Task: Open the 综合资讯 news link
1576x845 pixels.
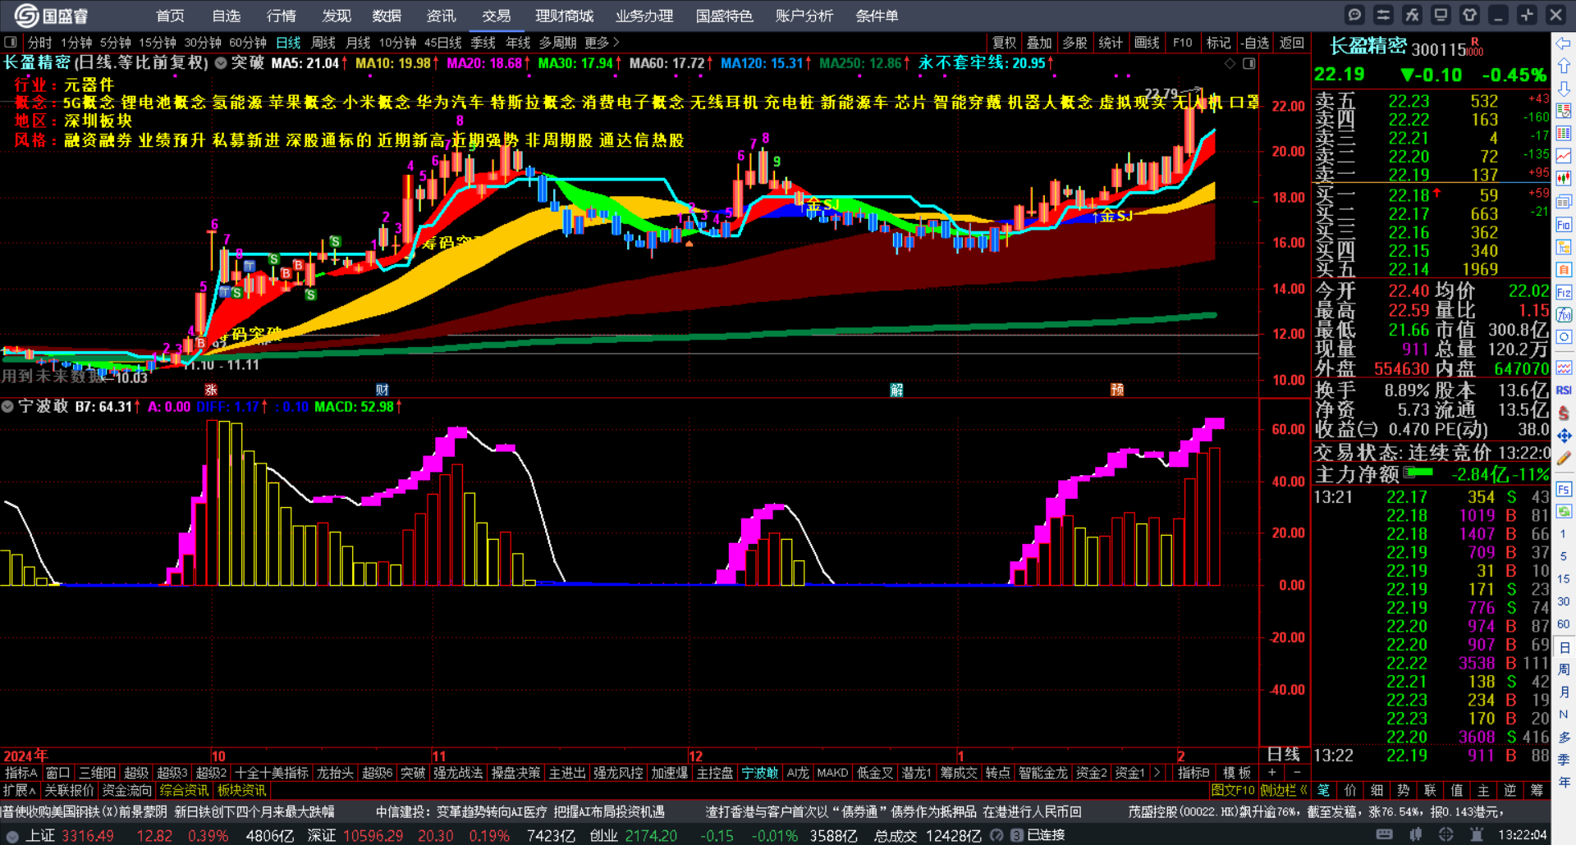Action: [184, 790]
